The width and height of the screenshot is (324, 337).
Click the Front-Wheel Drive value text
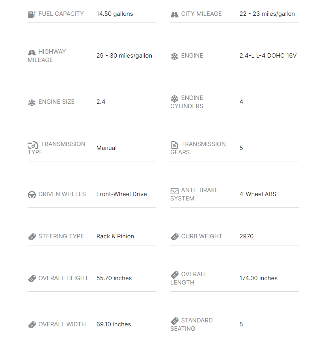[x=121, y=194]
